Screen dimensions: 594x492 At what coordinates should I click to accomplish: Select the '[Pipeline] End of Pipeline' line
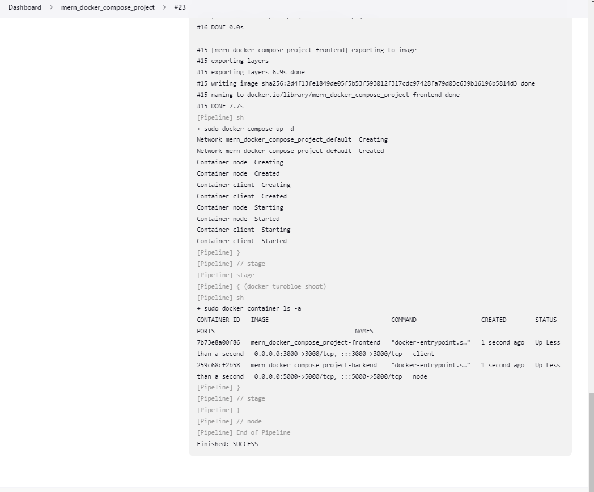pyautogui.click(x=243, y=432)
